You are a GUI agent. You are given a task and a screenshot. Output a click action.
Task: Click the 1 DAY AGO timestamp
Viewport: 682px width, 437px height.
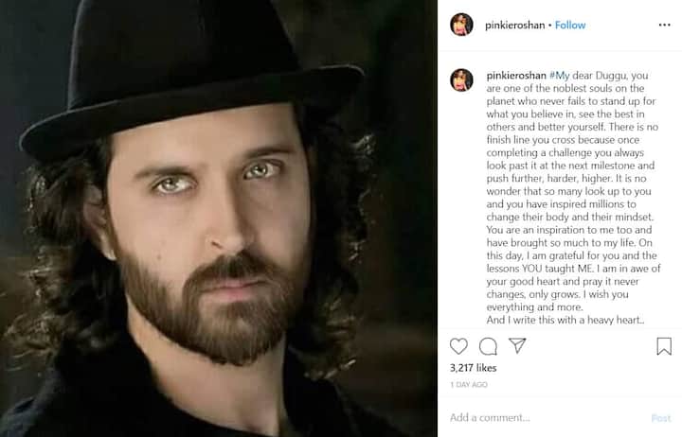[469, 385]
